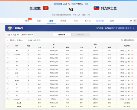This screenshot has width=137, height=110.
Task: Switch to the 进球数 tab
Action: click(63, 21)
